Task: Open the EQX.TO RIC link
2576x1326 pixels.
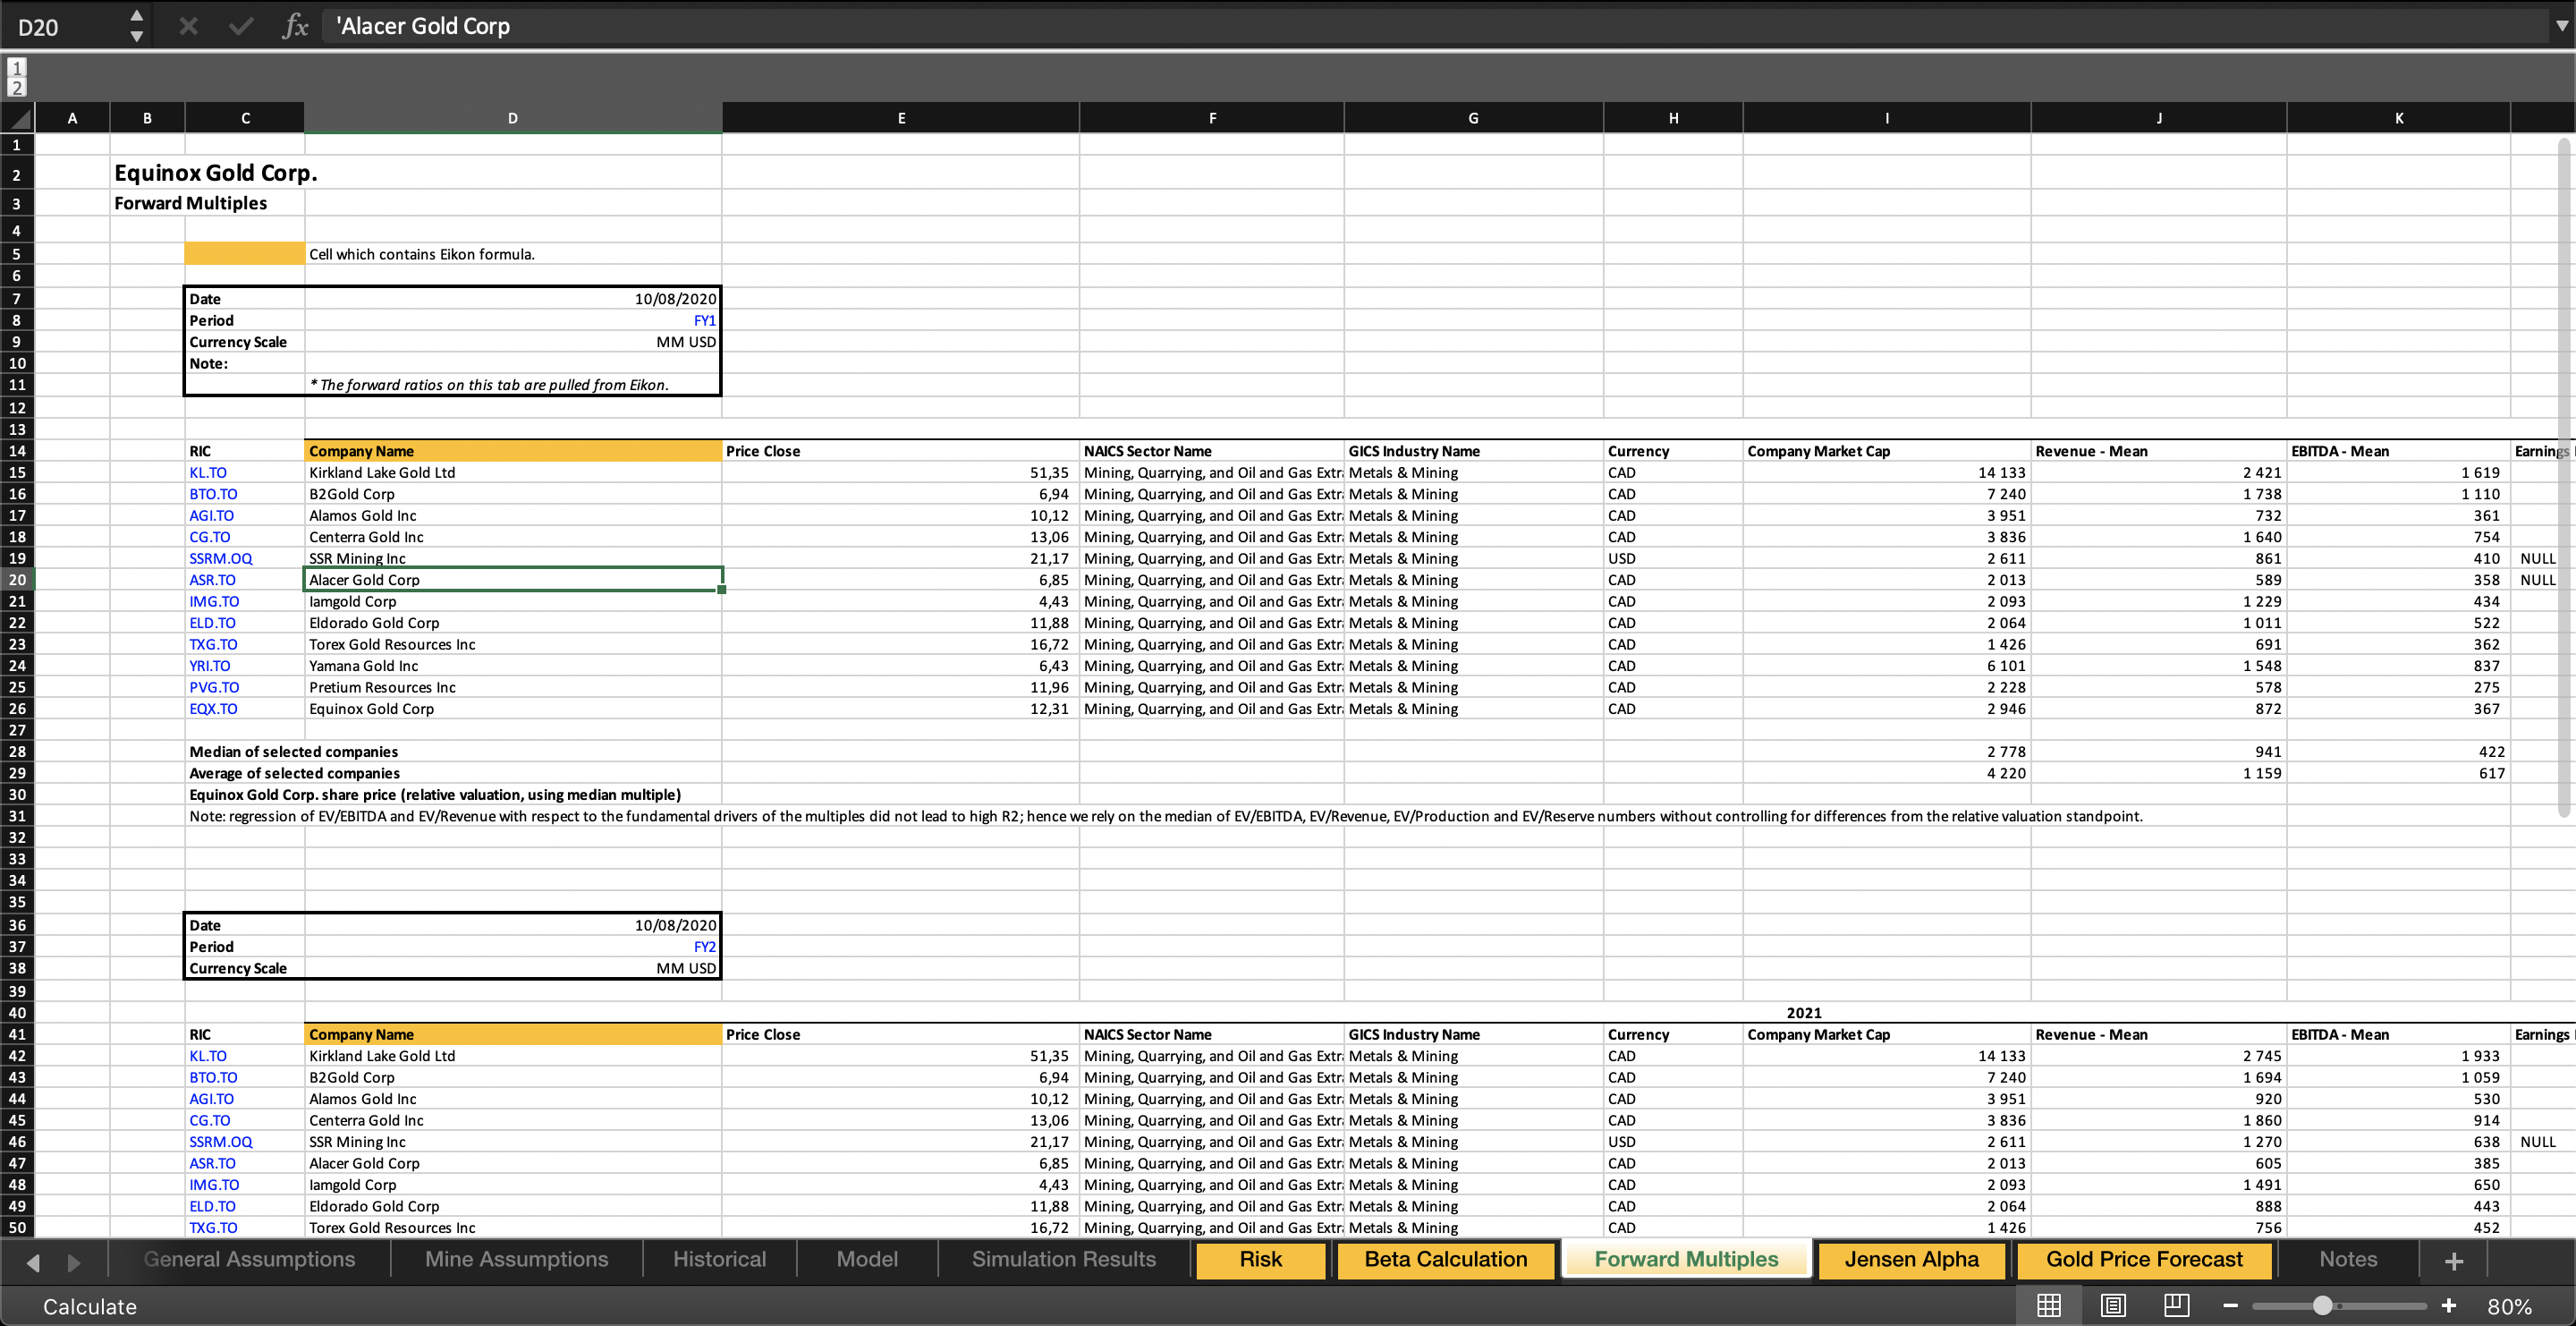Action: point(213,709)
